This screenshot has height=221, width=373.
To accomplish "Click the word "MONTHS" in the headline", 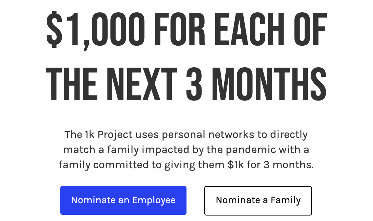I will [x=269, y=84].
